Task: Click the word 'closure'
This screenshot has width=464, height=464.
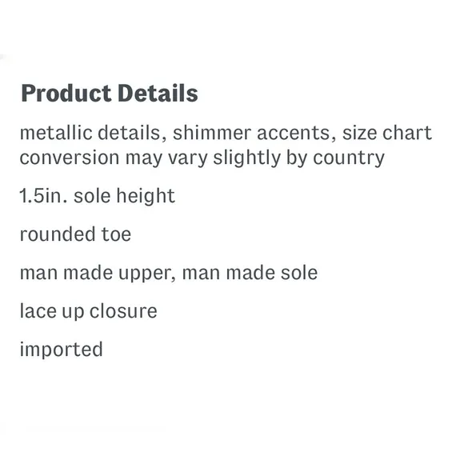Action: click(x=123, y=311)
